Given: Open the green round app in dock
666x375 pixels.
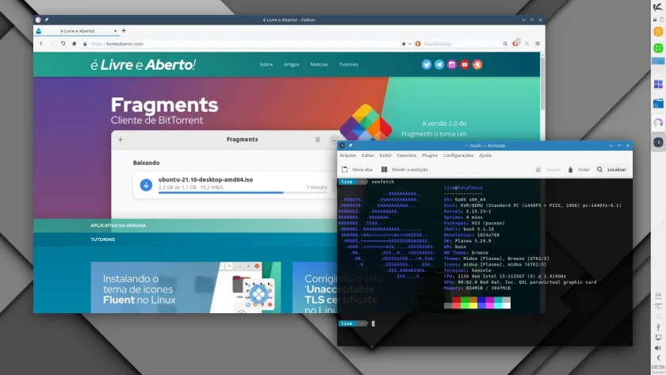Looking at the screenshot, I should (658, 48).
